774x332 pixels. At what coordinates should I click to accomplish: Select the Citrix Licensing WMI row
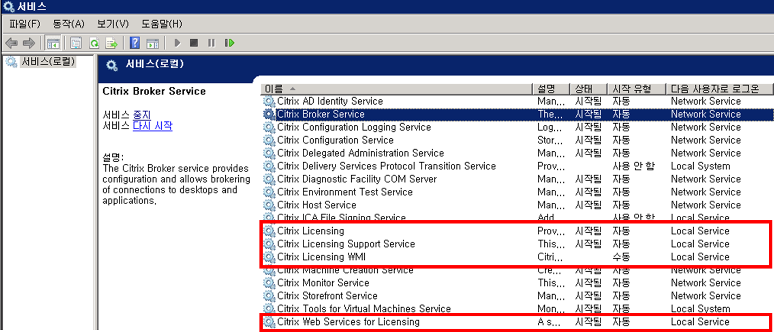tap(517, 257)
